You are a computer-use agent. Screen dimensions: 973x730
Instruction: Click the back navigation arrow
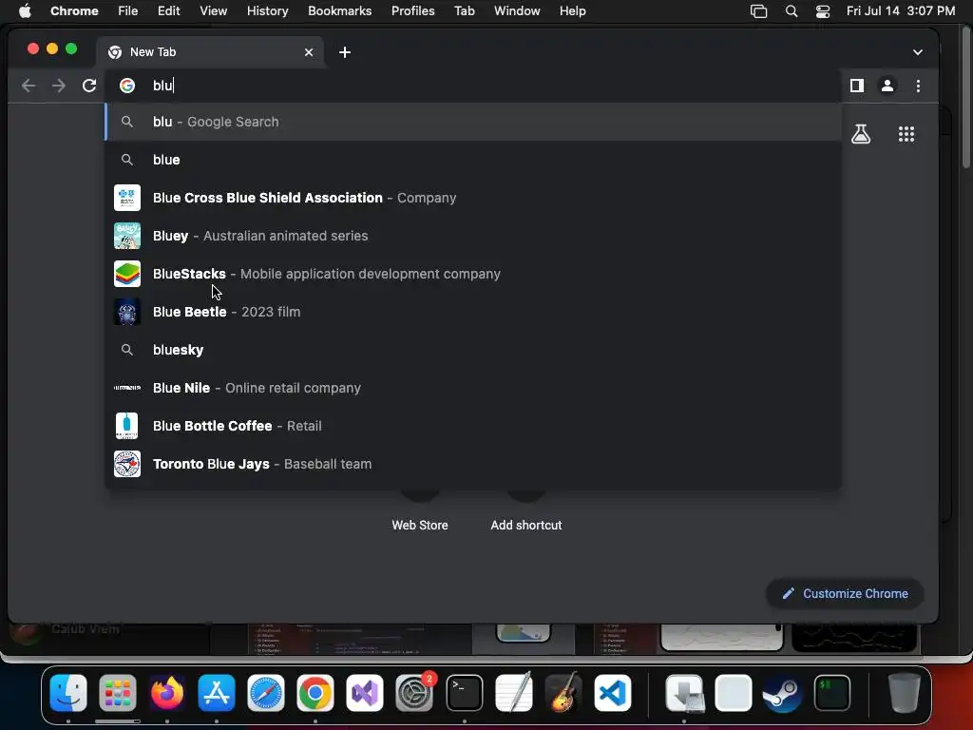[29, 86]
